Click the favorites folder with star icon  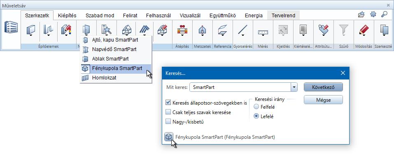[361, 15]
